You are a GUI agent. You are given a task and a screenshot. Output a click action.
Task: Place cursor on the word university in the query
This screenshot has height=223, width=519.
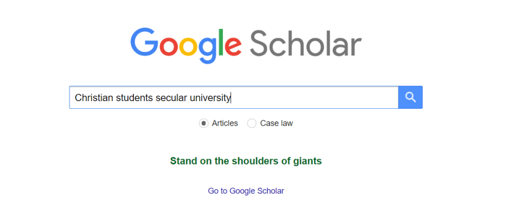tap(210, 98)
